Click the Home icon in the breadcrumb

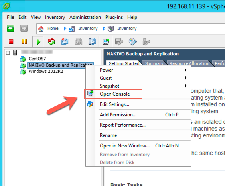pos(41,29)
